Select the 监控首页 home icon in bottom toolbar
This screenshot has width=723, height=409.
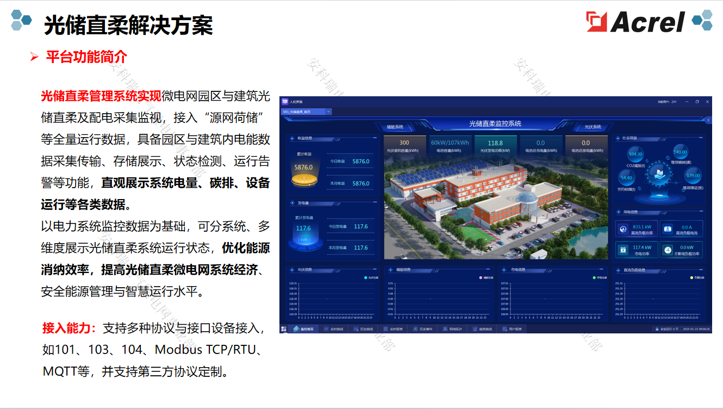(296, 329)
